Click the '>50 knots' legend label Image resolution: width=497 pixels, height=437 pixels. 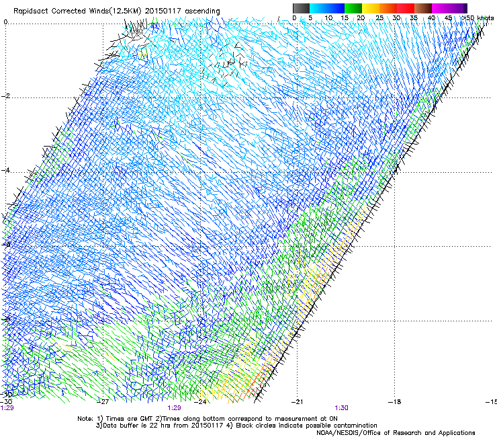point(478,17)
